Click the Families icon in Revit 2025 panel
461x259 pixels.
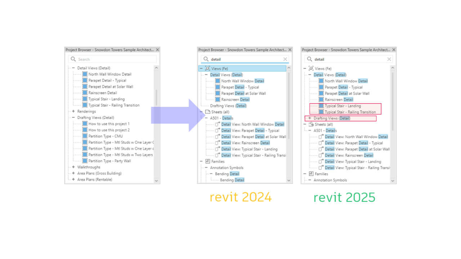point(311,174)
